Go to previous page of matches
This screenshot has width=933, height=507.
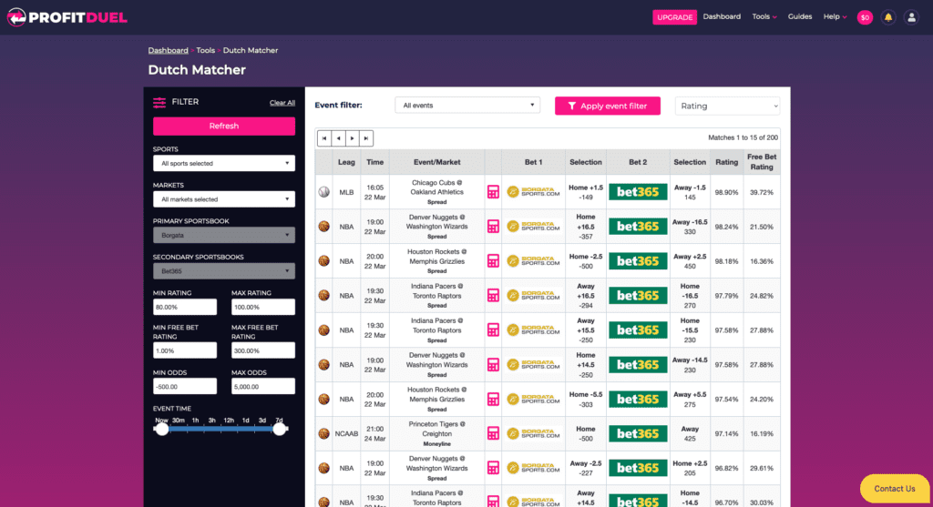click(339, 137)
